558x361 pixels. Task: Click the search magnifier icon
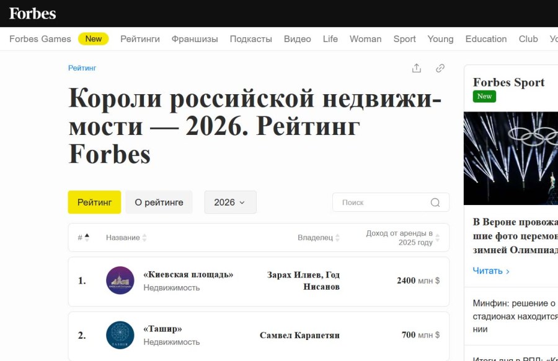pos(435,202)
